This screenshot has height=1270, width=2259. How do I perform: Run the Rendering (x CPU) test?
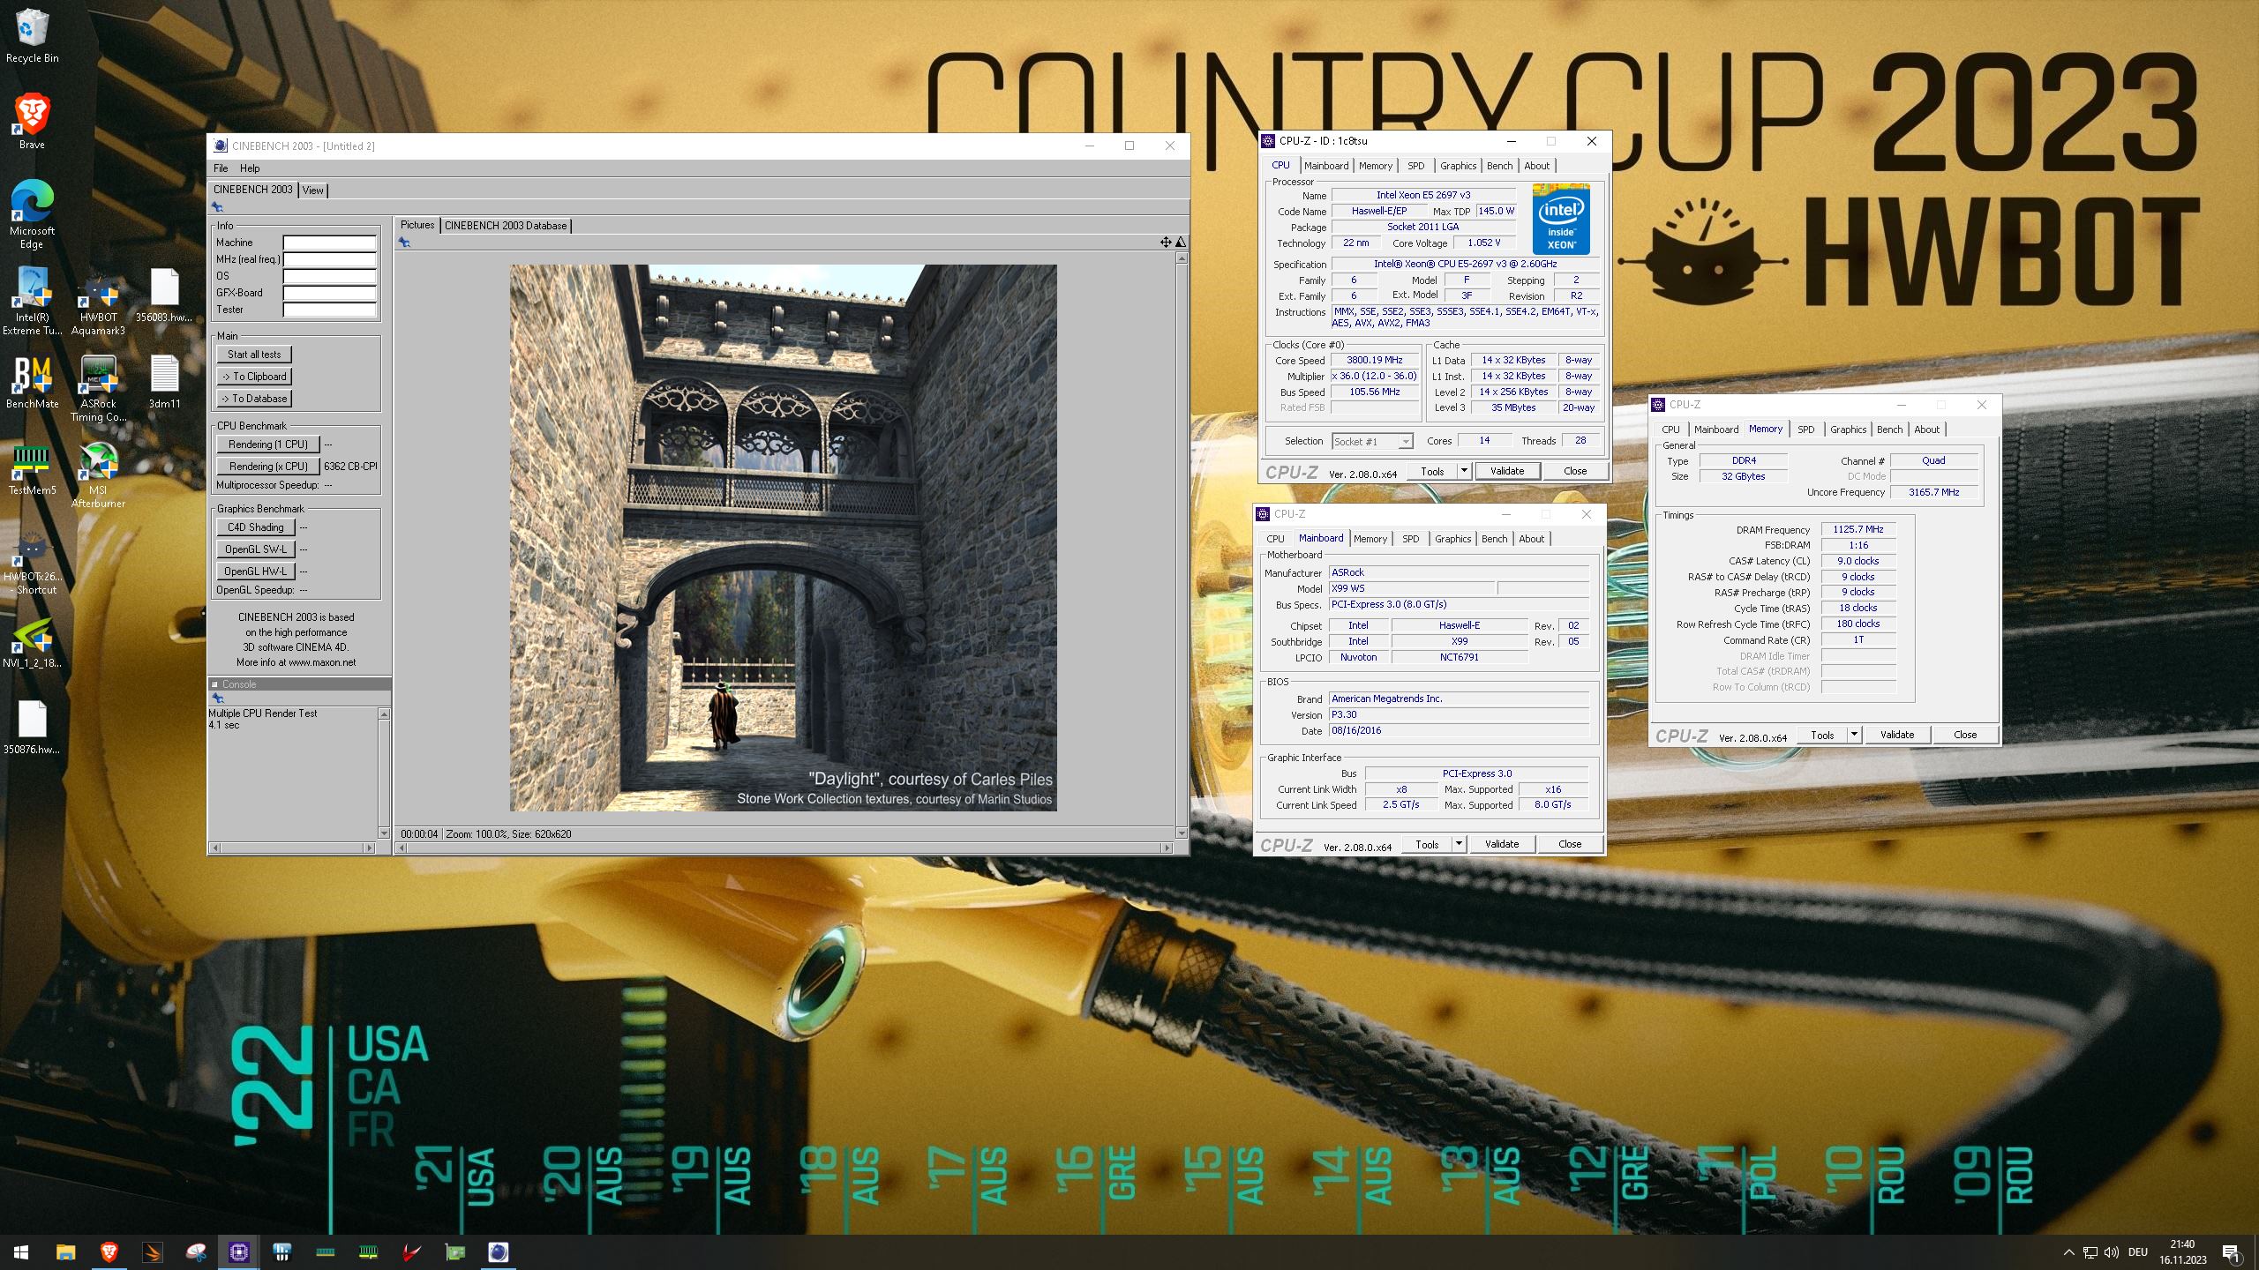268,467
